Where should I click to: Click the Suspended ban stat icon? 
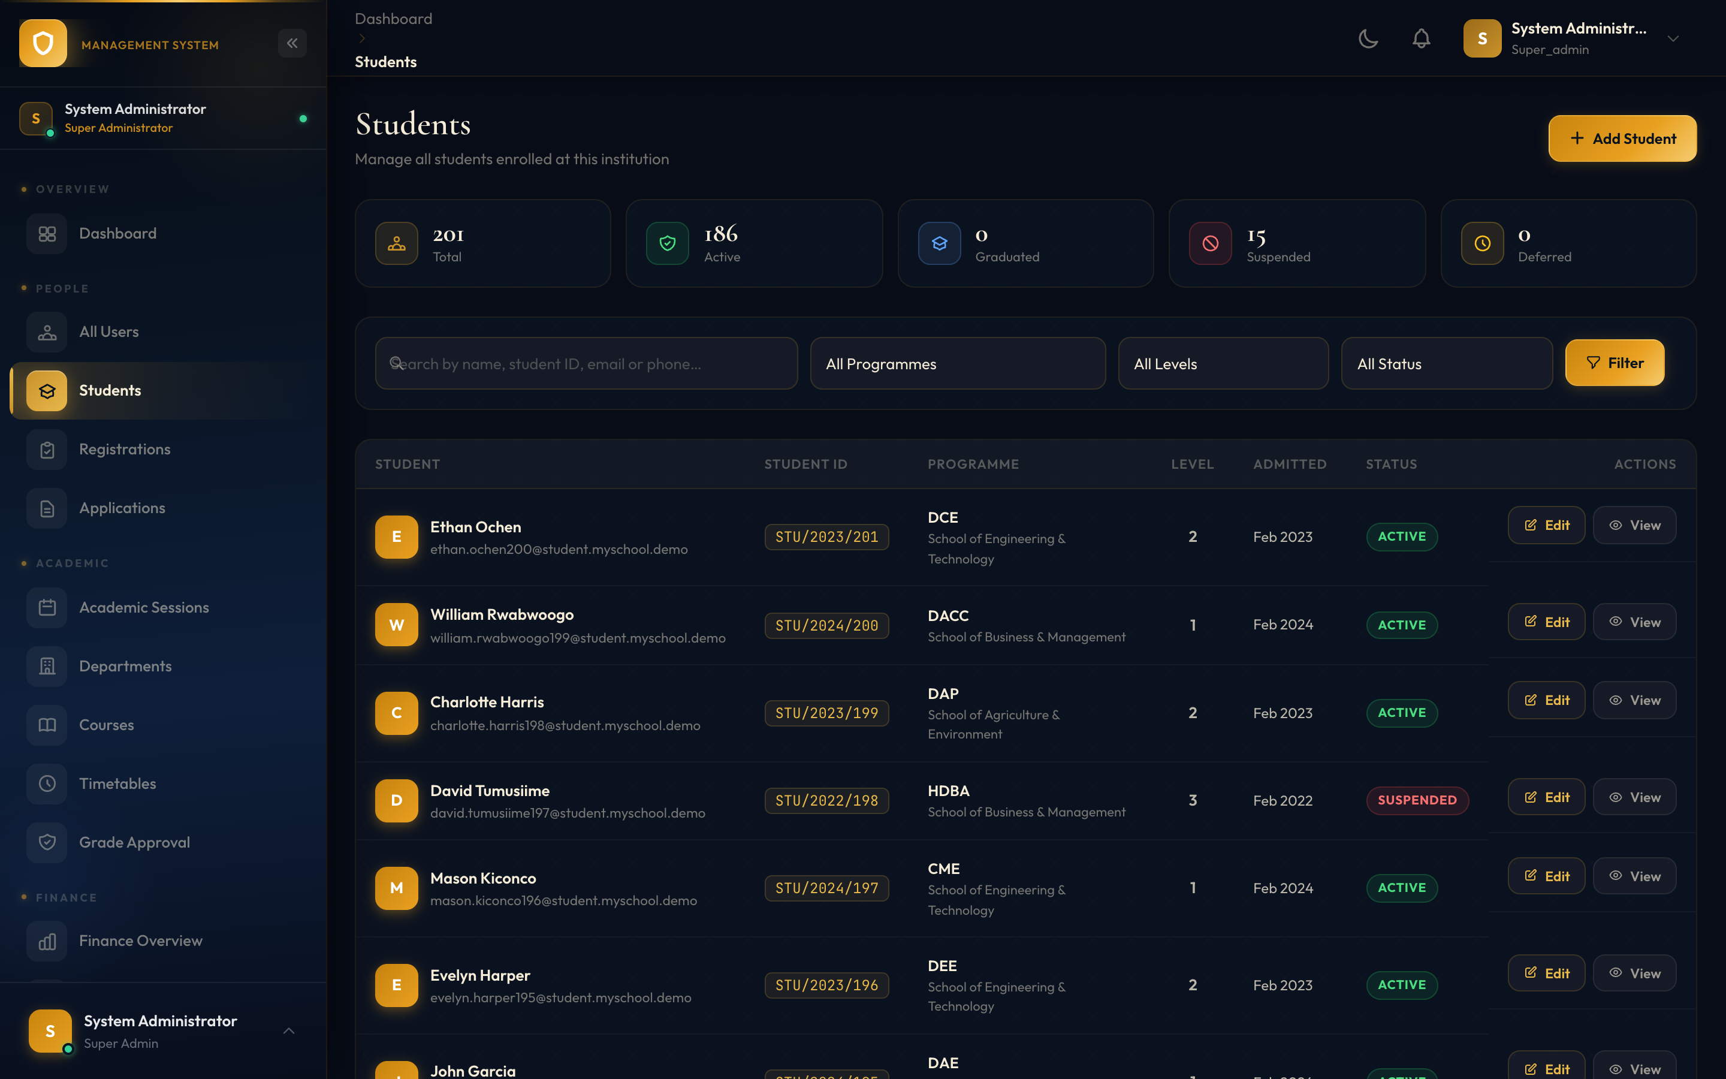tap(1211, 243)
